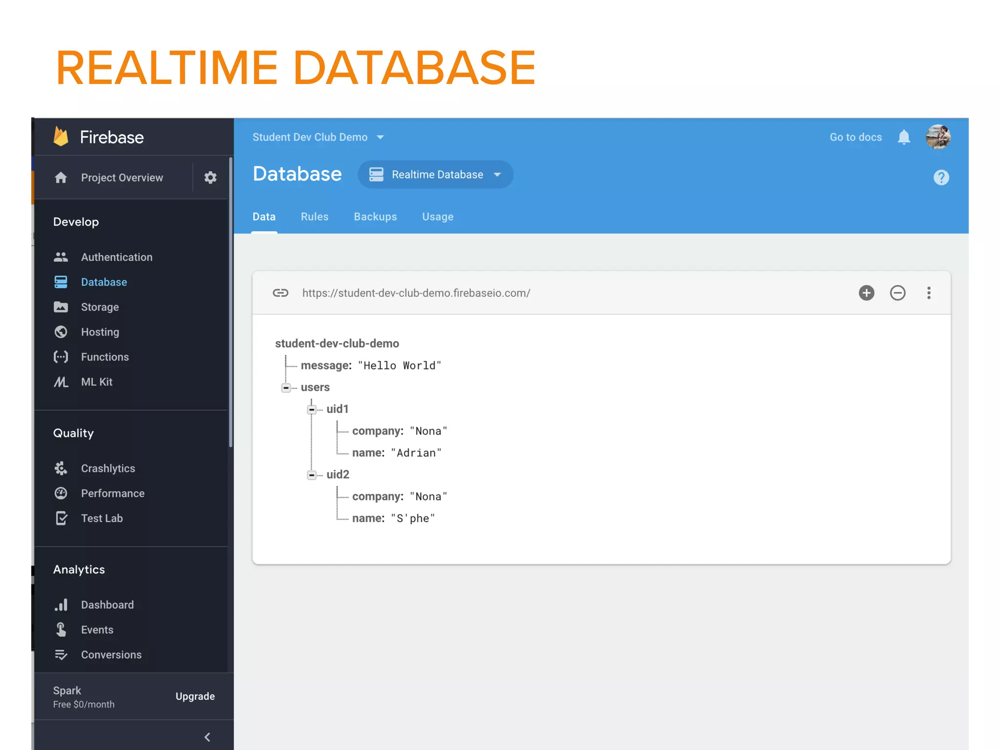Open Hosting in sidebar

click(x=100, y=332)
